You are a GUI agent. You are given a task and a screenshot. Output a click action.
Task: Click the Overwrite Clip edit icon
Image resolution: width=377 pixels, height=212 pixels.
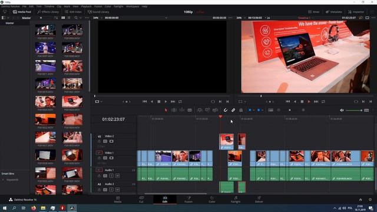click(x=207, y=110)
